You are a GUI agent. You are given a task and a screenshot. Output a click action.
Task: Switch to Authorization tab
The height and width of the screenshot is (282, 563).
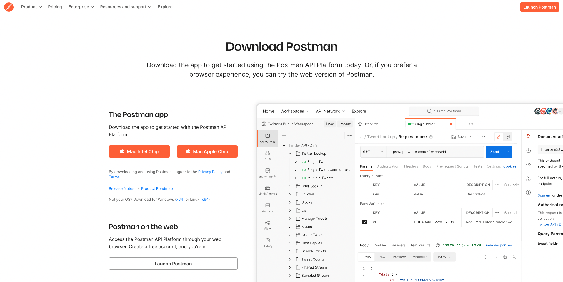388,166
